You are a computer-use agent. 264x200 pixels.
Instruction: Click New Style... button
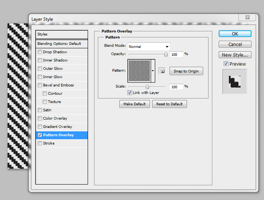tap(235, 55)
